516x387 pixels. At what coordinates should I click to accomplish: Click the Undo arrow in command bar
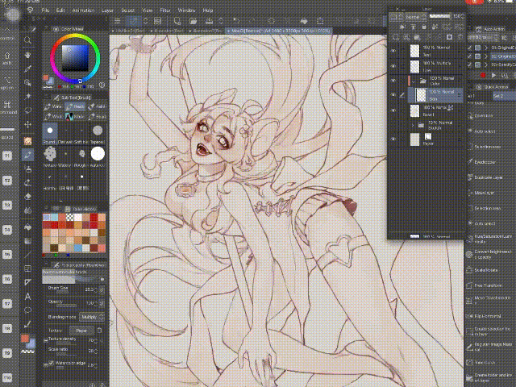pyautogui.click(x=236, y=21)
